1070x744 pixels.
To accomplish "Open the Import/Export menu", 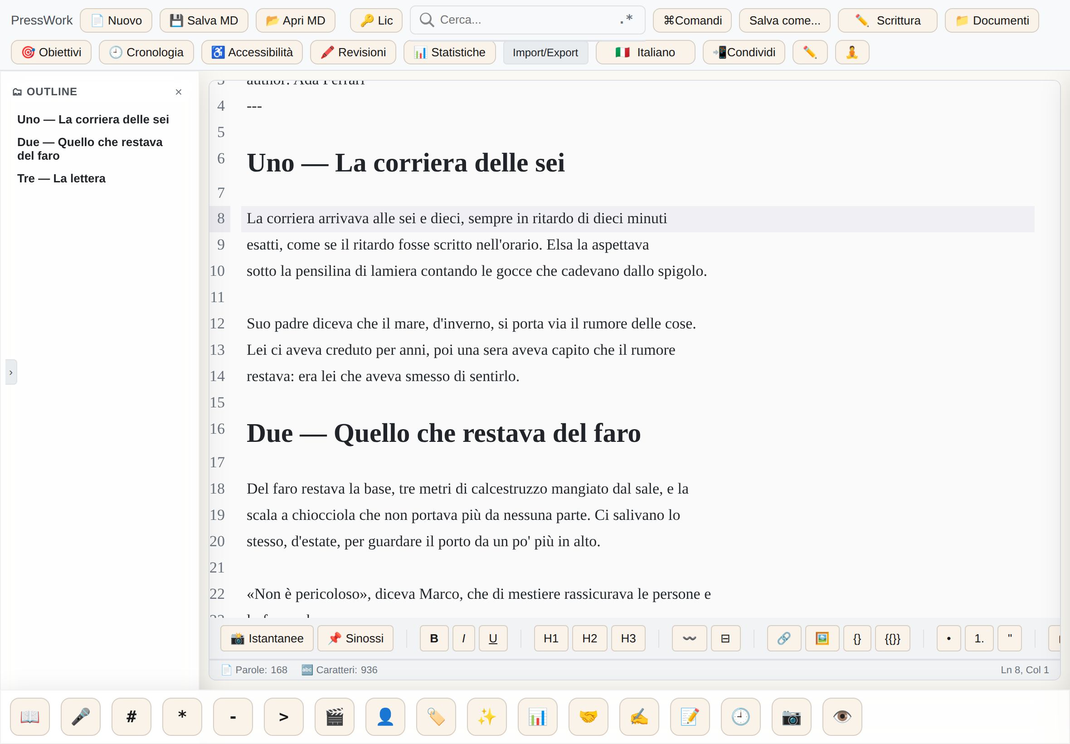I will (x=545, y=52).
